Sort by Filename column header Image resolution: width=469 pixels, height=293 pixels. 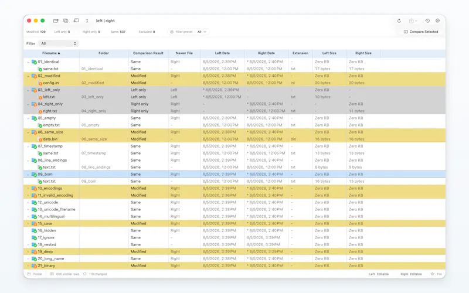pos(52,53)
